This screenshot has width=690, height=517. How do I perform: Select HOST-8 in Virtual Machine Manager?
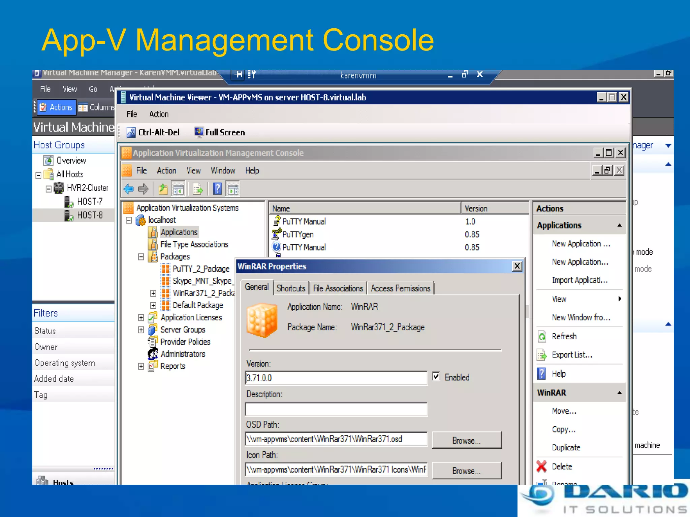point(90,215)
